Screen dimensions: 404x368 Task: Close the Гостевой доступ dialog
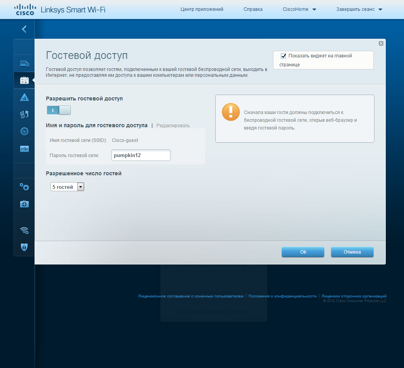(381, 43)
